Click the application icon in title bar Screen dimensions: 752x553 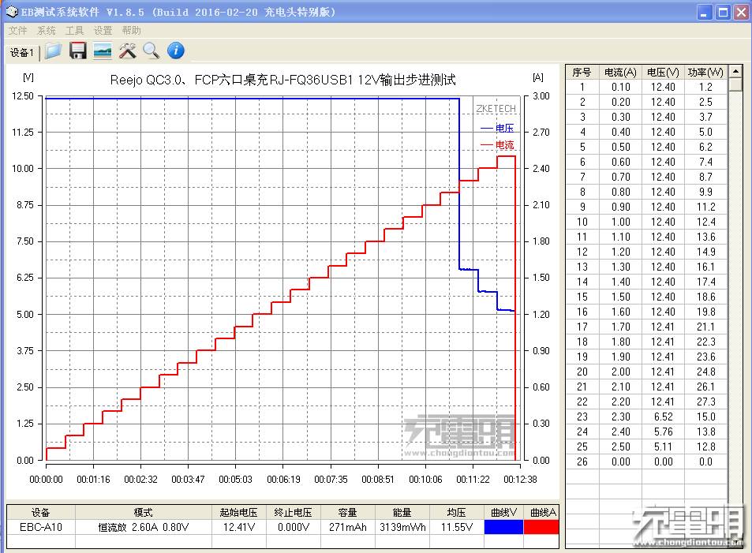(x=12, y=12)
